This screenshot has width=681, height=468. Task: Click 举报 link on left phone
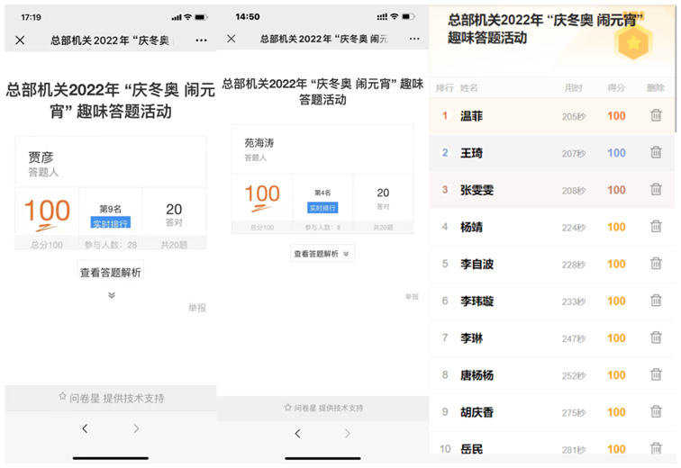point(196,308)
